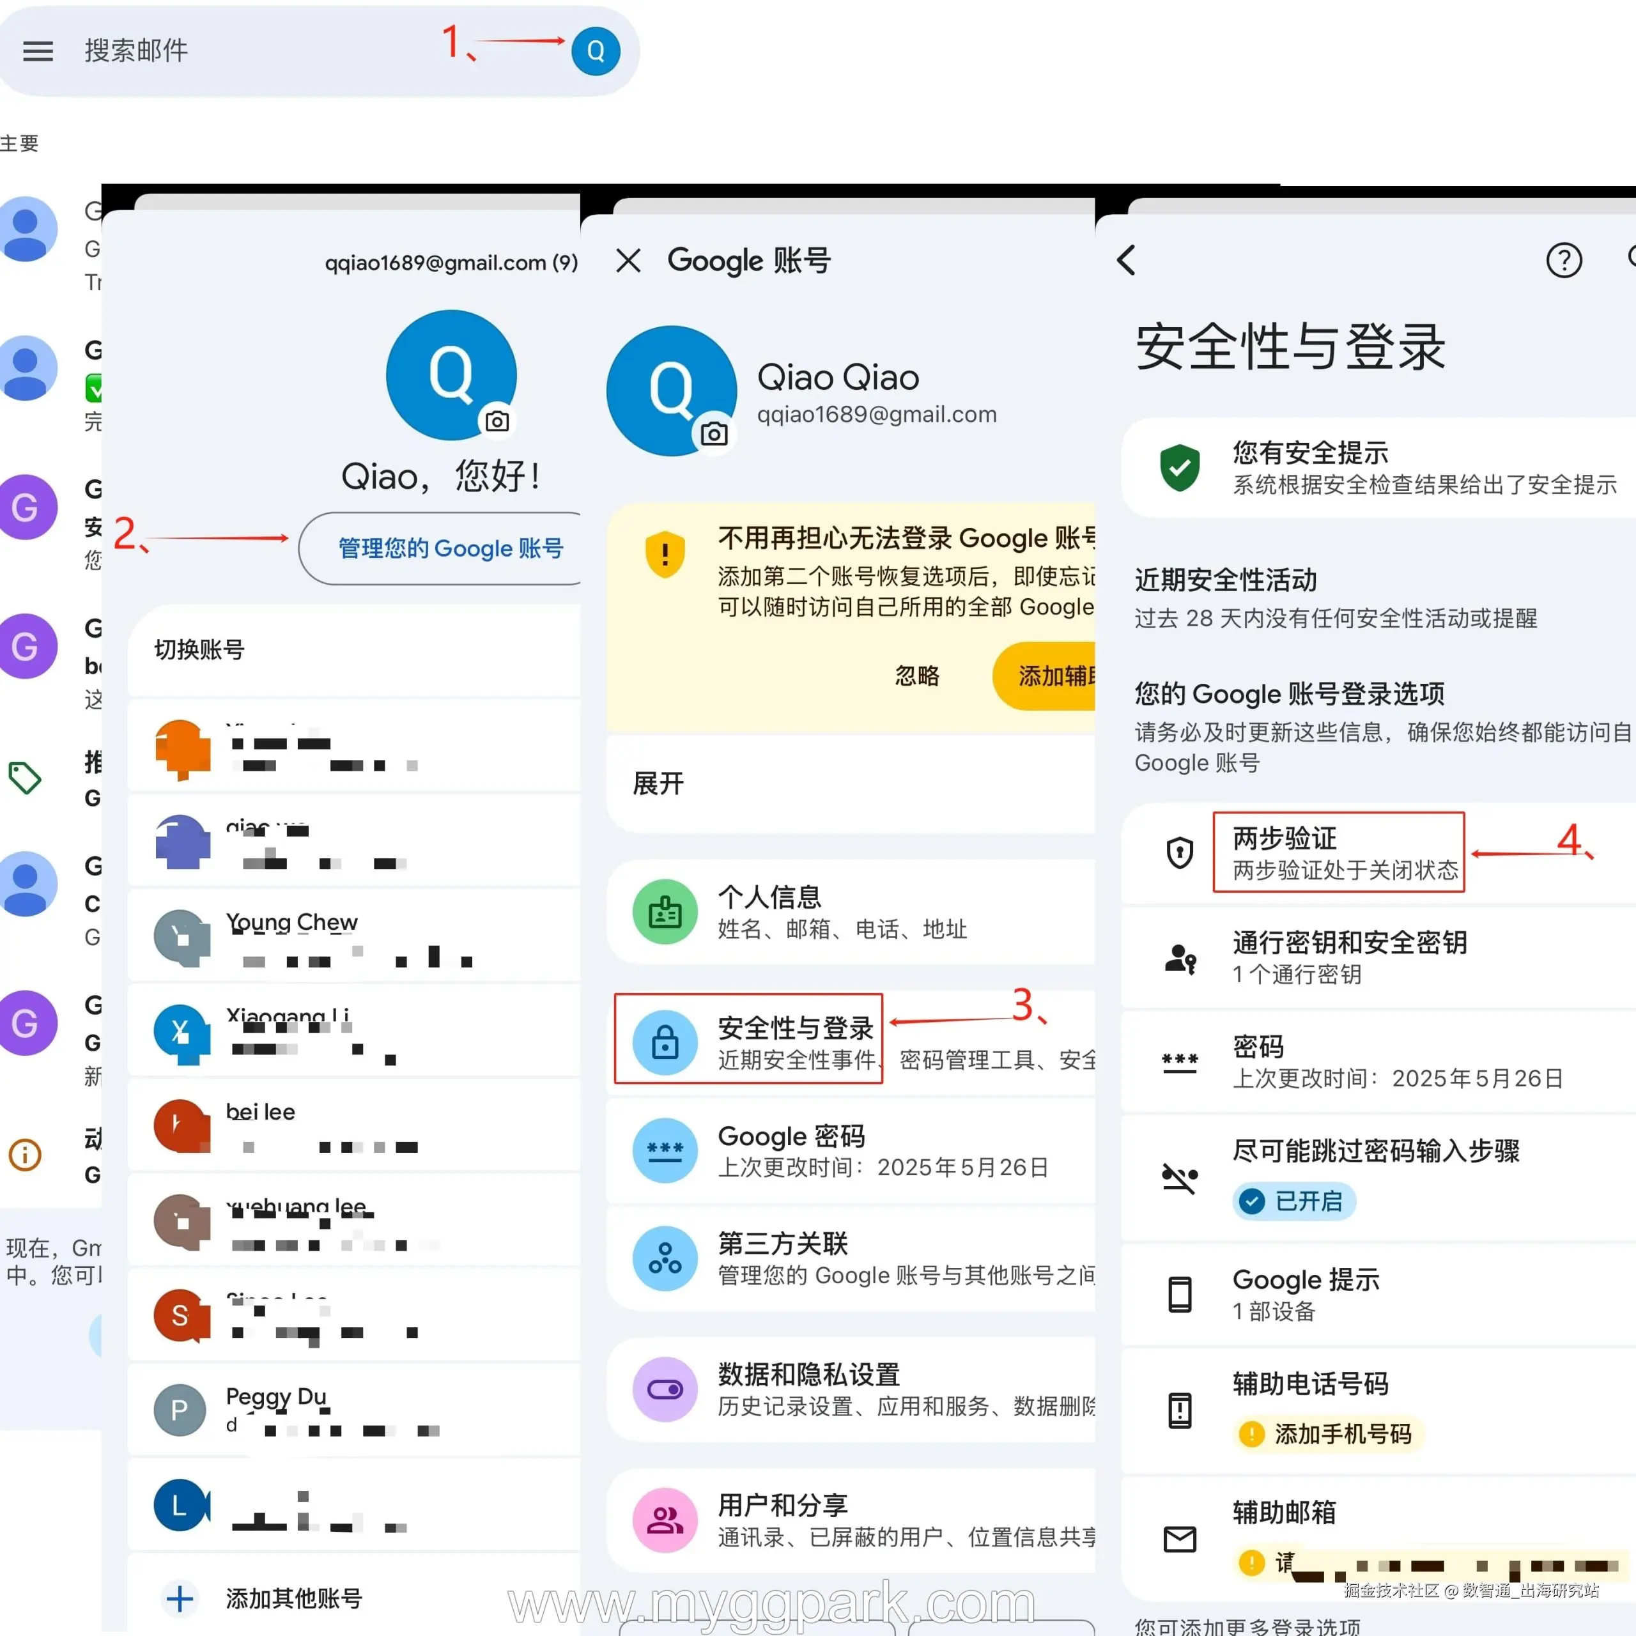Tap the Google 提示 phone icon
The width and height of the screenshot is (1636, 1636).
pos(1180,1295)
